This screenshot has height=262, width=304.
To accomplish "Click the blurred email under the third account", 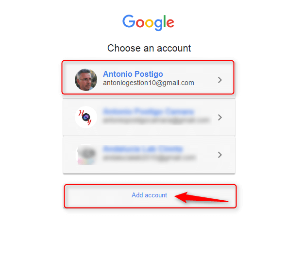I will (149, 157).
